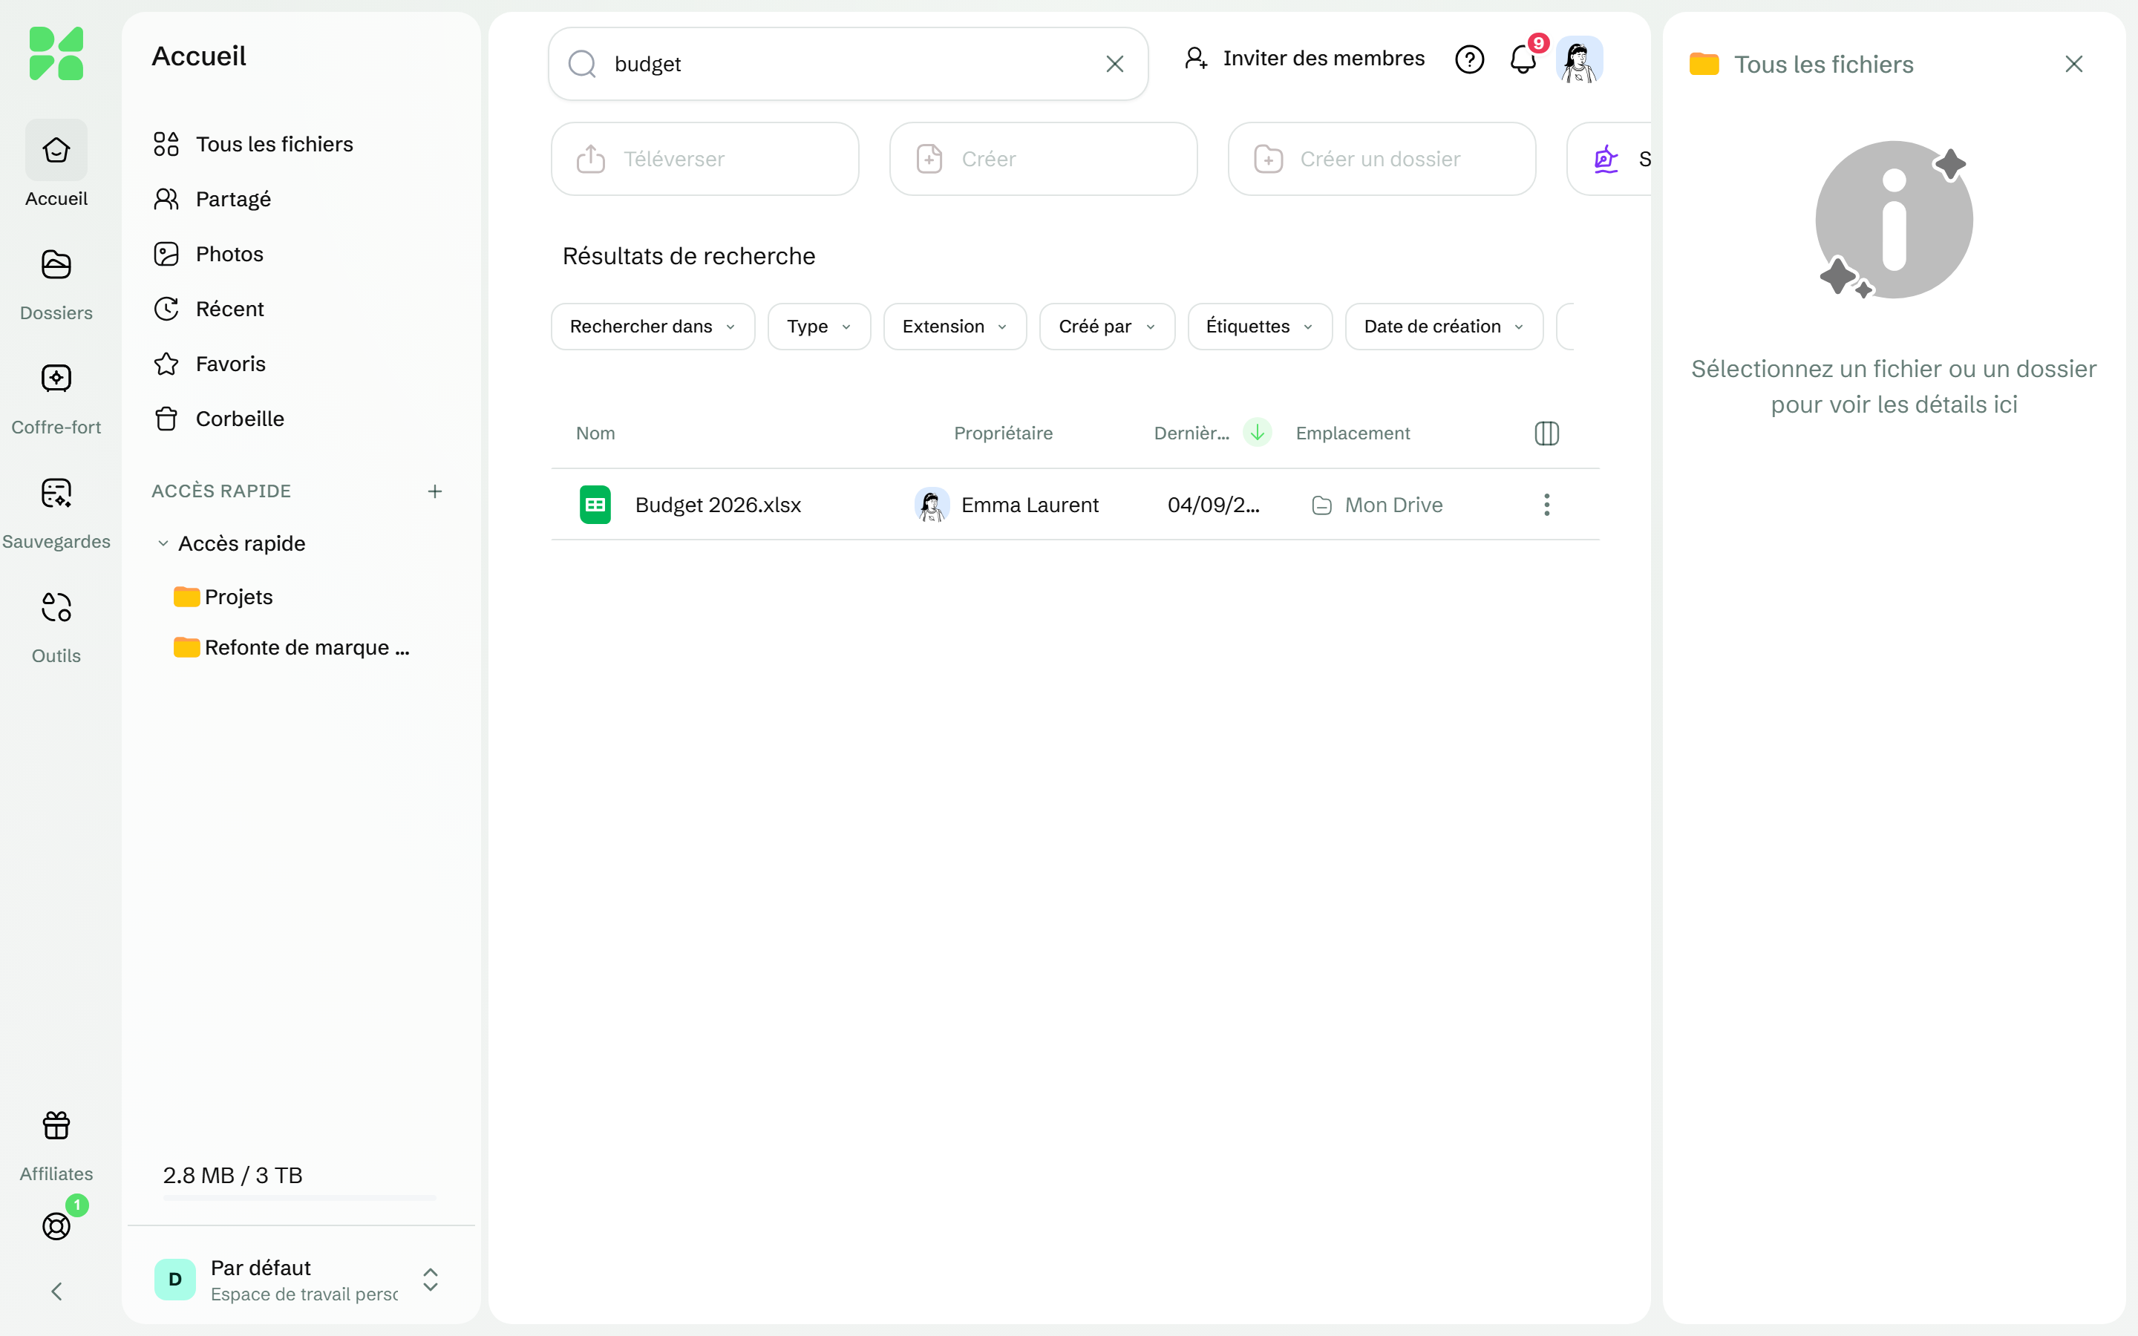Screen dimensions: 2138x1336
Task: Open the user profile avatar
Action: pos(1579,59)
